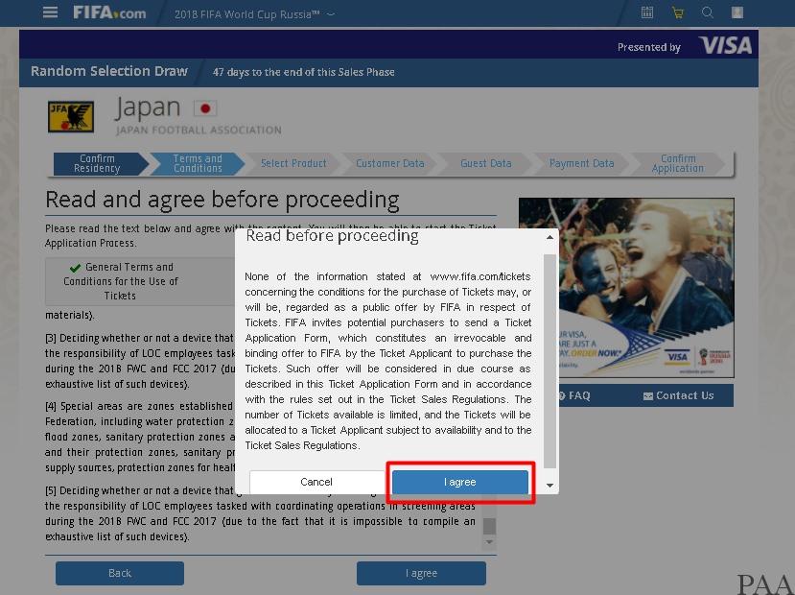Click the FIFA.com logo

click(x=109, y=12)
